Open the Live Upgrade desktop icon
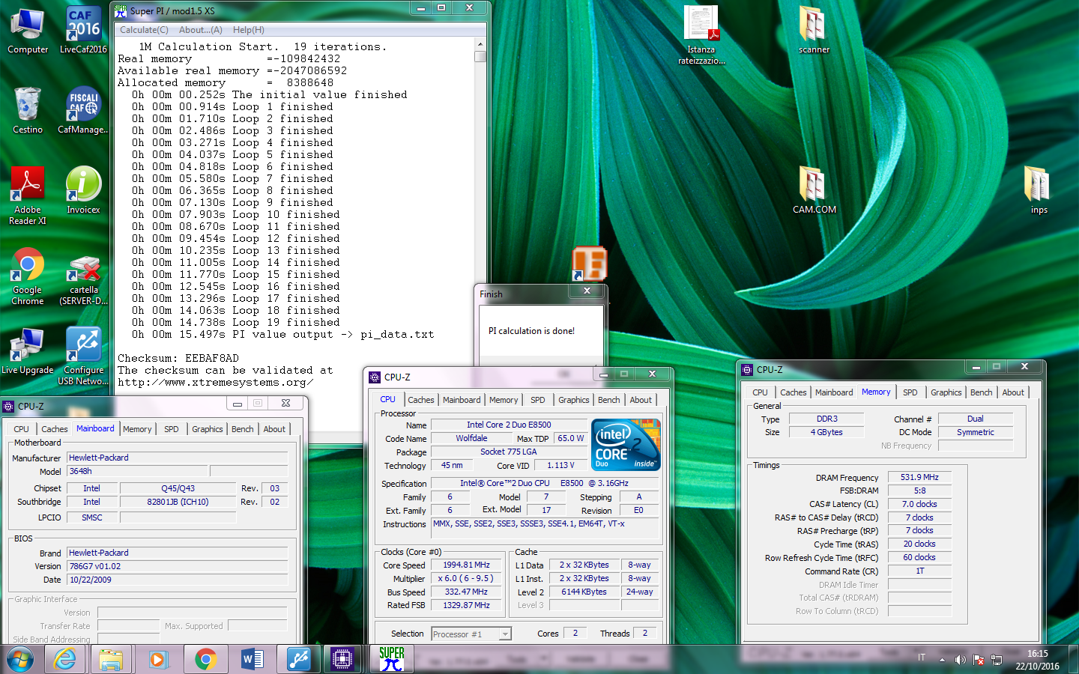 [x=28, y=351]
